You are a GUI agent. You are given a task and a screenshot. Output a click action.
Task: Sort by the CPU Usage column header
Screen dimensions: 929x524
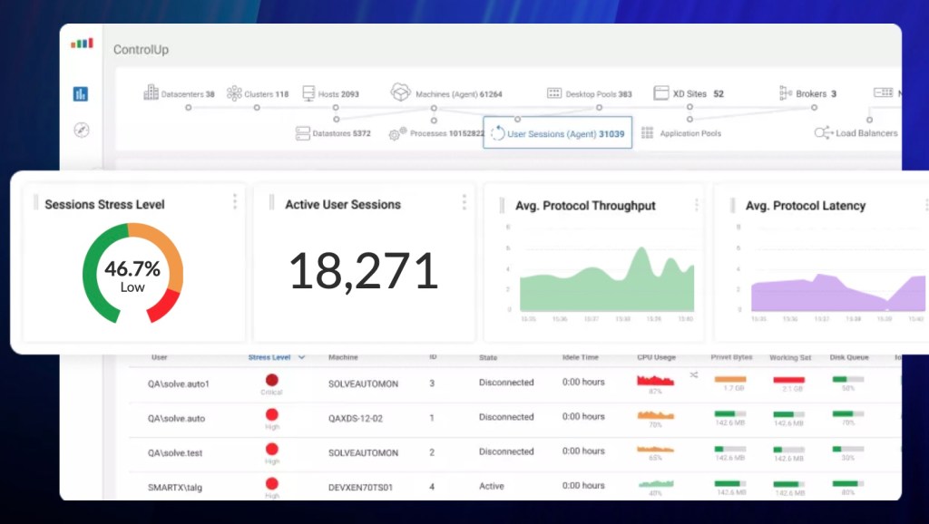pos(656,357)
